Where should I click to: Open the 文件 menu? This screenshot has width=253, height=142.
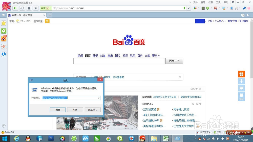pos(195,2)
